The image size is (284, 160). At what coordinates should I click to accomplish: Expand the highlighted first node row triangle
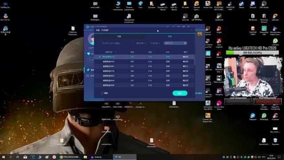(x=99, y=57)
